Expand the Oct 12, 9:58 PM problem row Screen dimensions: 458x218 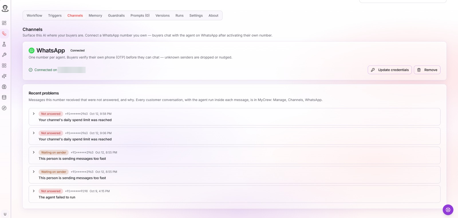(34, 114)
